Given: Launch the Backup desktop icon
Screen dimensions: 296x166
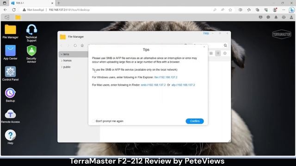Looking at the screenshot, I should coord(10,95).
